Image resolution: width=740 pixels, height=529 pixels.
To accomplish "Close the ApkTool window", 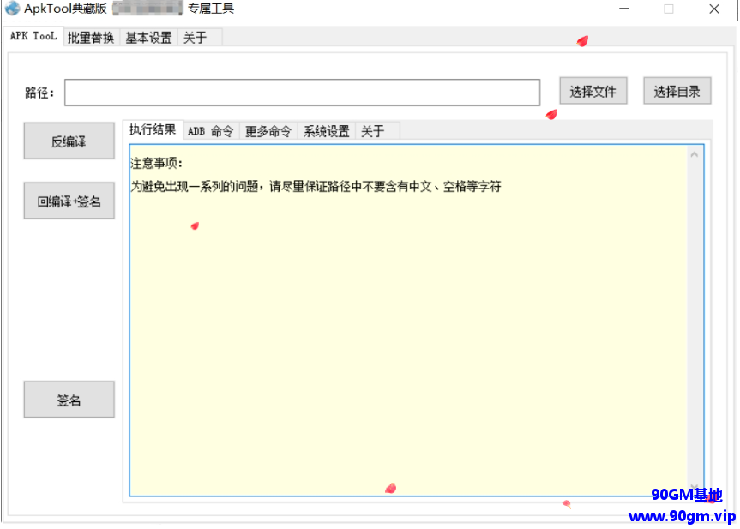I will click(x=714, y=9).
